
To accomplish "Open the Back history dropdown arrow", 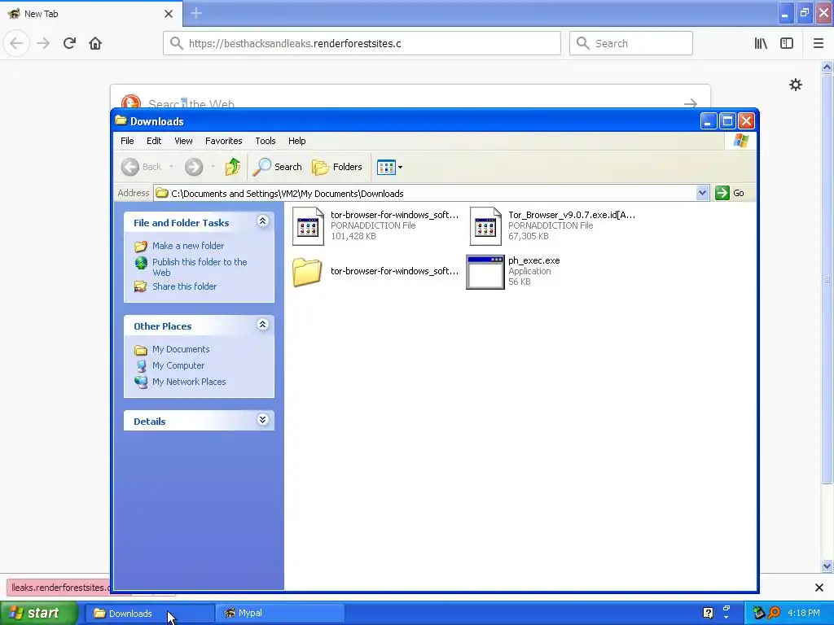I will tap(171, 167).
